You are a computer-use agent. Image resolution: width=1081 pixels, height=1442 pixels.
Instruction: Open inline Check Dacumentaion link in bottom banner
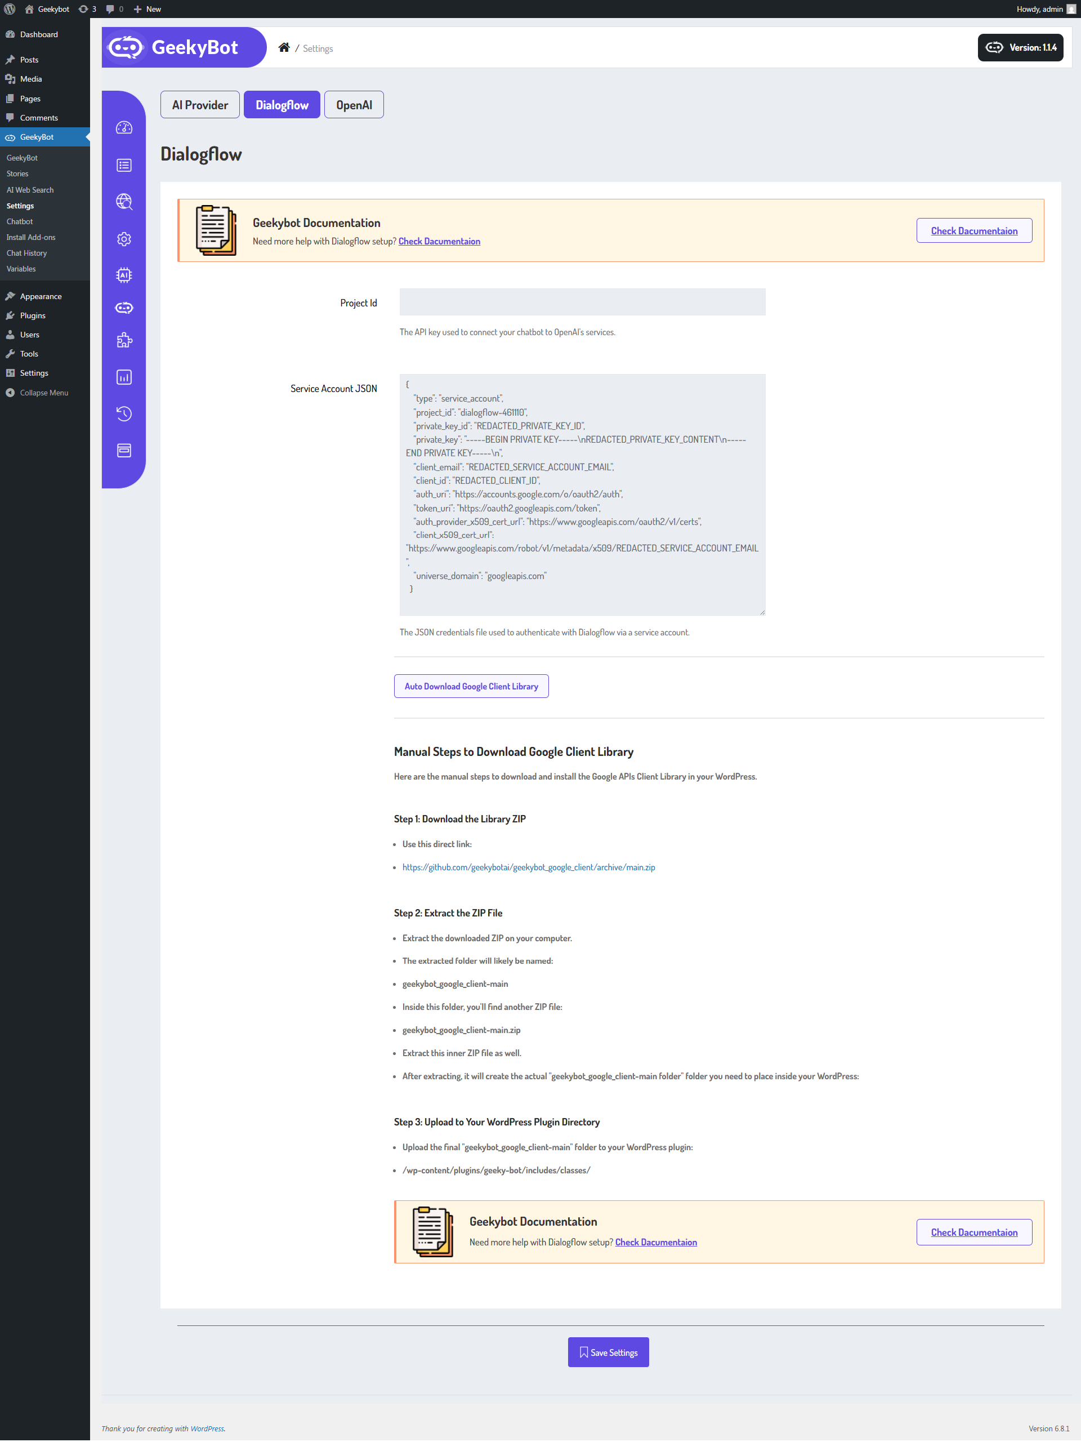click(655, 1243)
